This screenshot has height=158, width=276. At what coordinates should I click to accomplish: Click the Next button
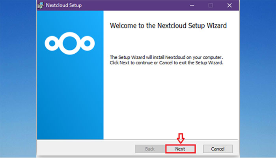(180, 149)
